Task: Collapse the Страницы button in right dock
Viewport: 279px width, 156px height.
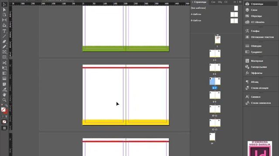Action: pyautogui.click(x=261, y=4)
